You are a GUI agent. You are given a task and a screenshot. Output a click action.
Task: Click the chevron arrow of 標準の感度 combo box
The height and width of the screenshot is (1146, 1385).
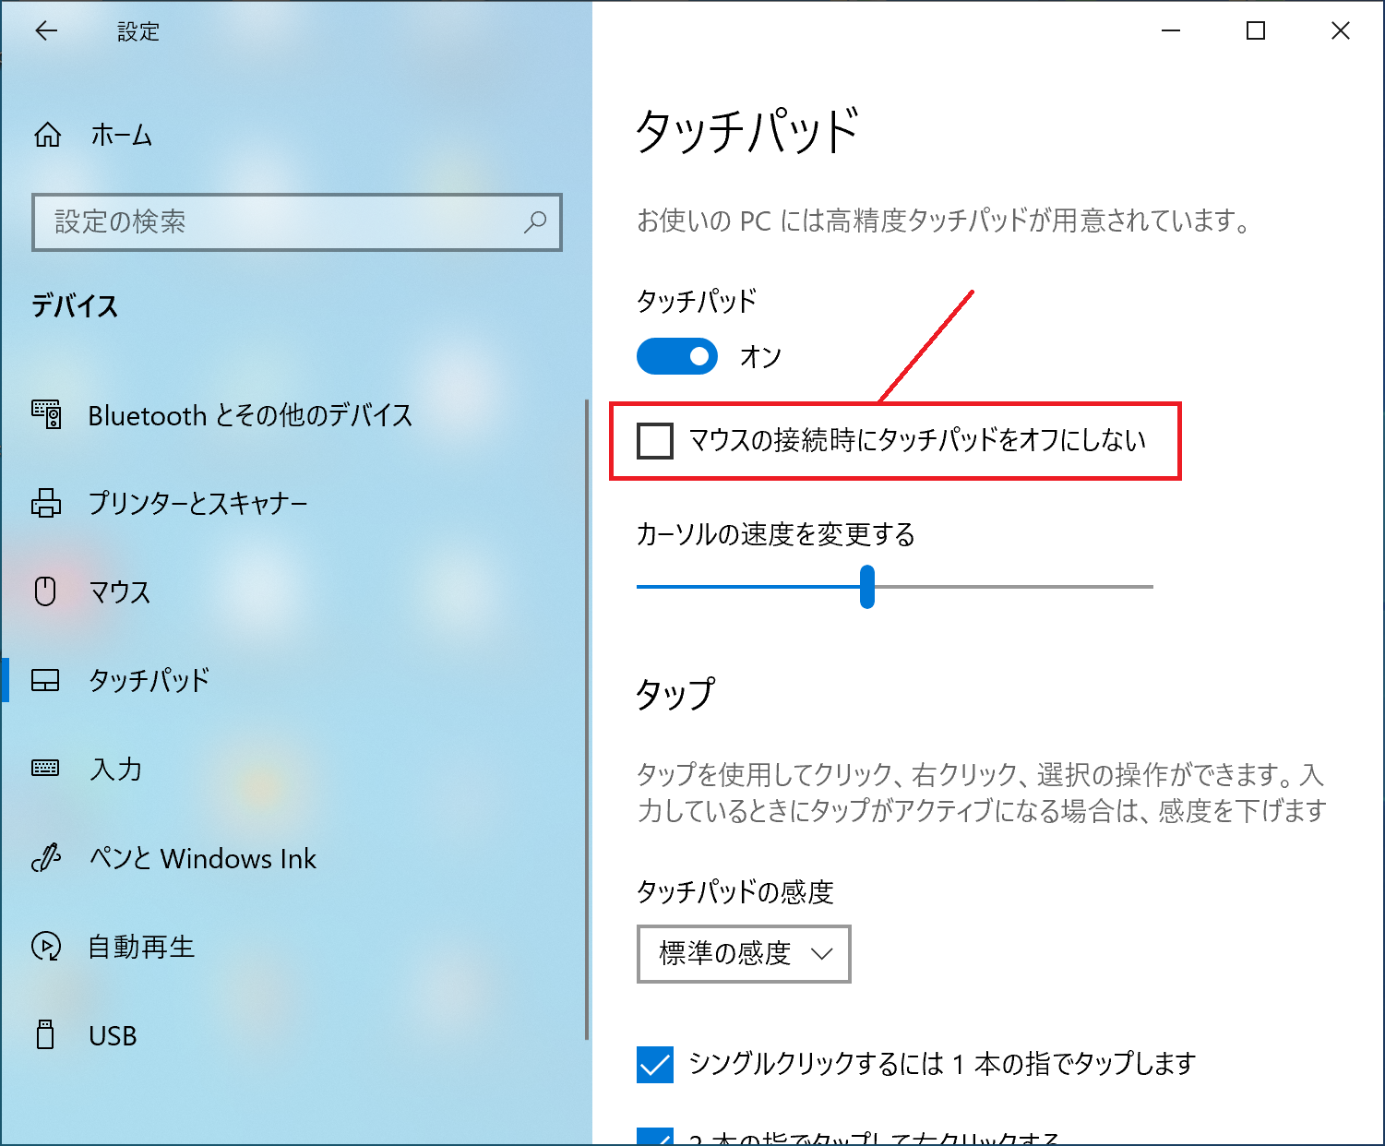(821, 953)
